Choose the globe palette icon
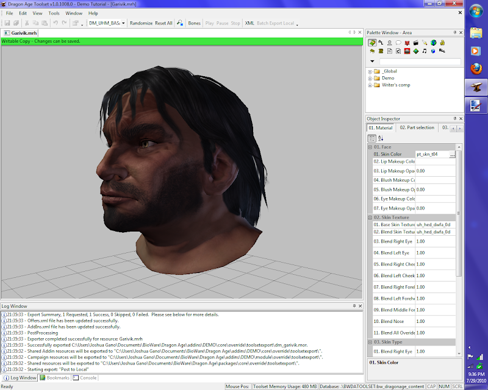 [x=433, y=43]
